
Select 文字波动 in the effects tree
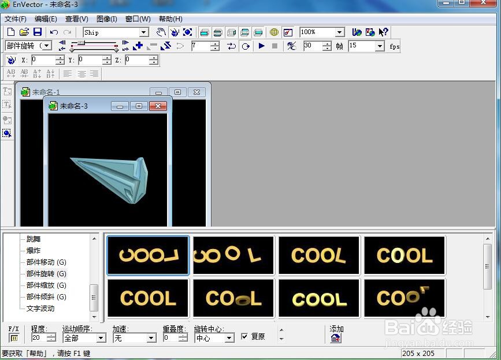tap(40, 308)
